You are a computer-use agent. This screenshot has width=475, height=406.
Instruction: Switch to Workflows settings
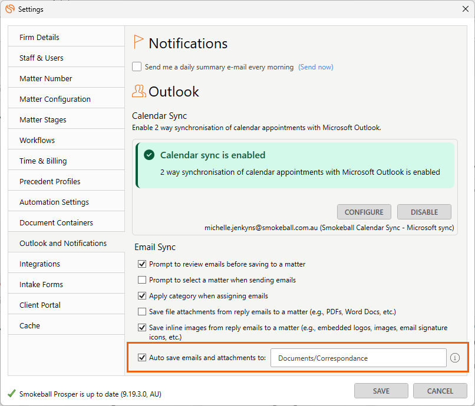point(67,140)
